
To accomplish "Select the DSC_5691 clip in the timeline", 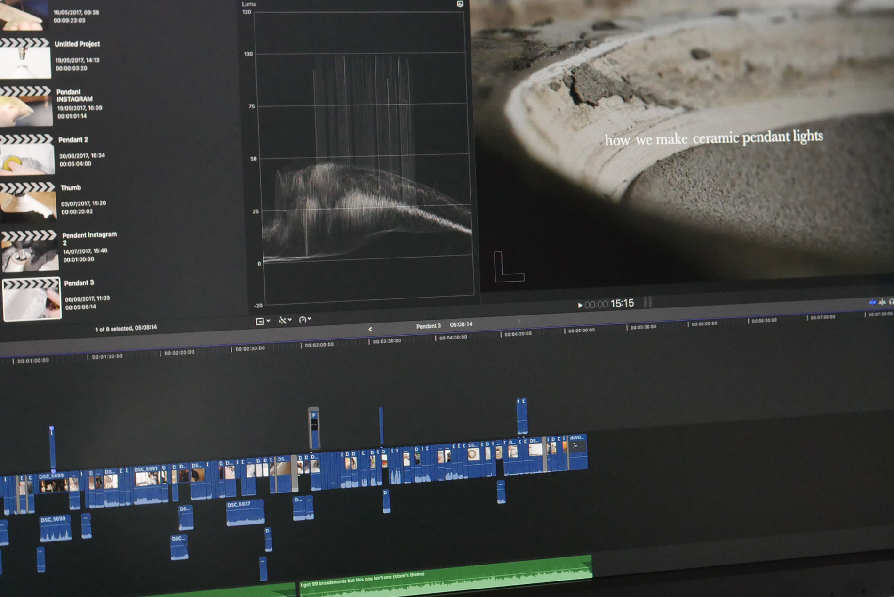I will pyautogui.click(x=147, y=484).
